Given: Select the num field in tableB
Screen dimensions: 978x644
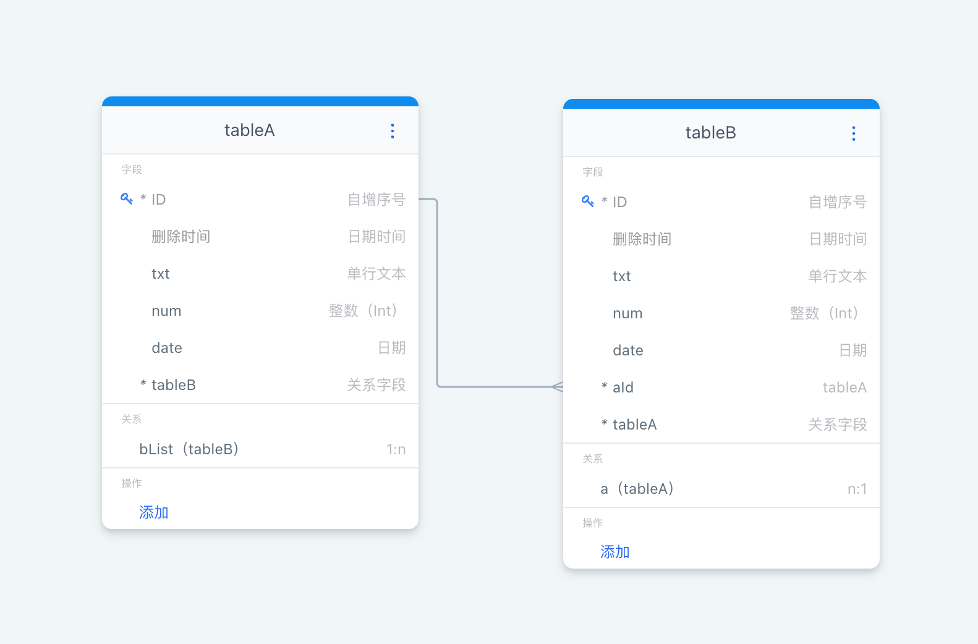Looking at the screenshot, I should pyautogui.click(x=721, y=313).
